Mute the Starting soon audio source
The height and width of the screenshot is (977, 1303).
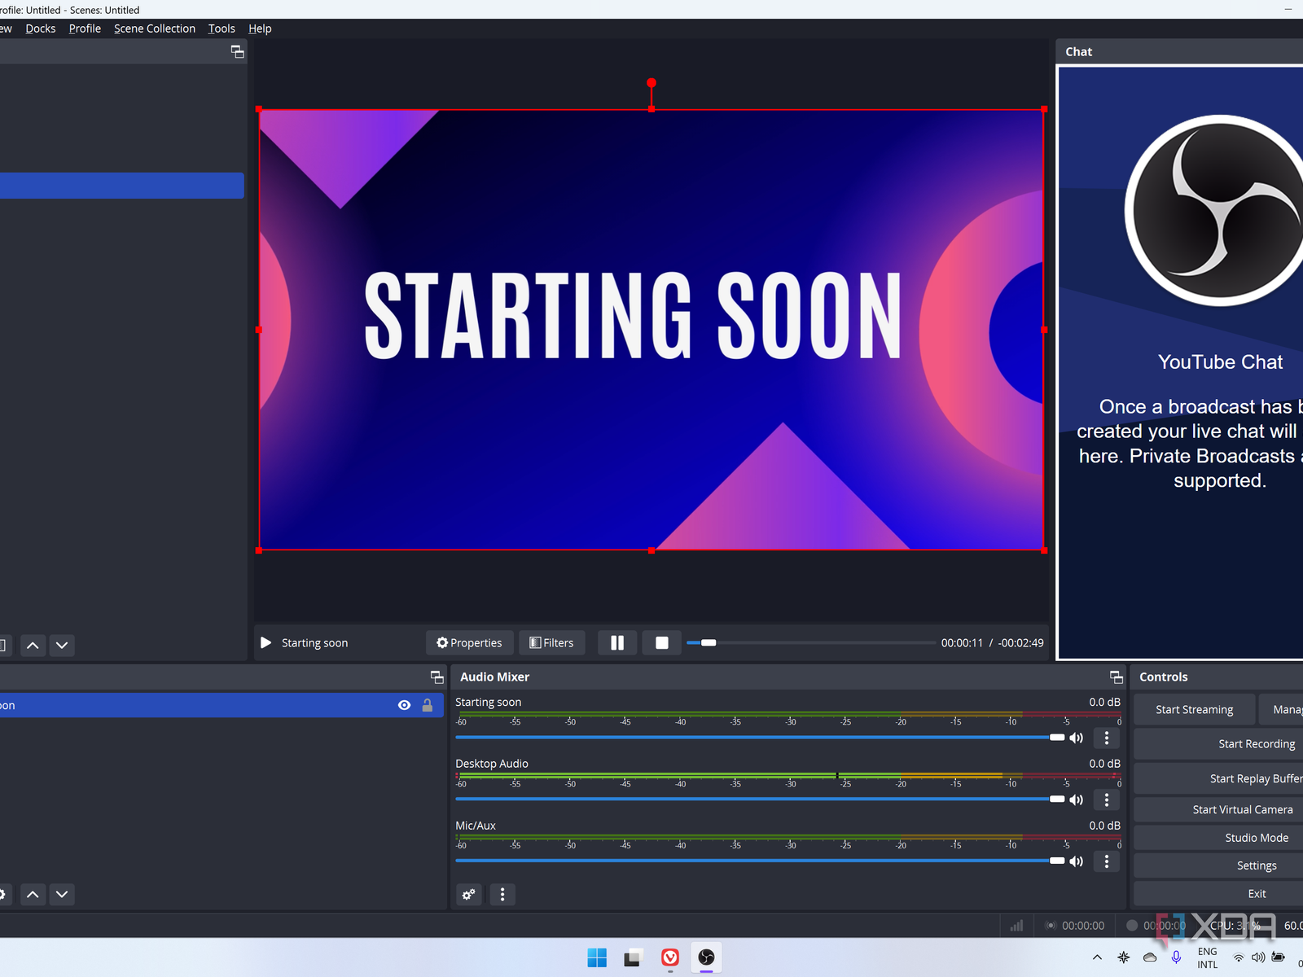pyautogui.click(x=1076, y=738)
